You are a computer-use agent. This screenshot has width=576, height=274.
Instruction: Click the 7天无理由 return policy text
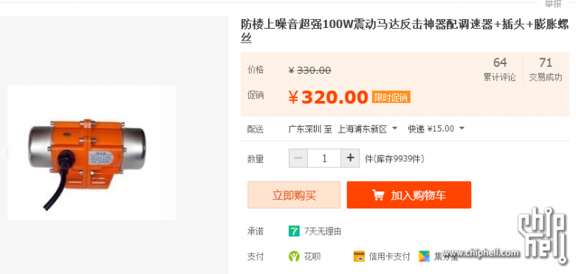[x=323, y=231]
